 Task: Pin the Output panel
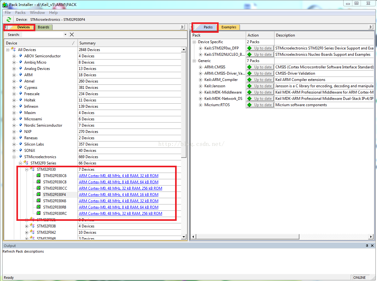pyautogui.click(x=367, y=245)
